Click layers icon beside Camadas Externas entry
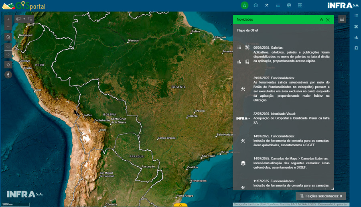This screenshot has height=207, width=361. pyautogui.click(x=243, y=163)
